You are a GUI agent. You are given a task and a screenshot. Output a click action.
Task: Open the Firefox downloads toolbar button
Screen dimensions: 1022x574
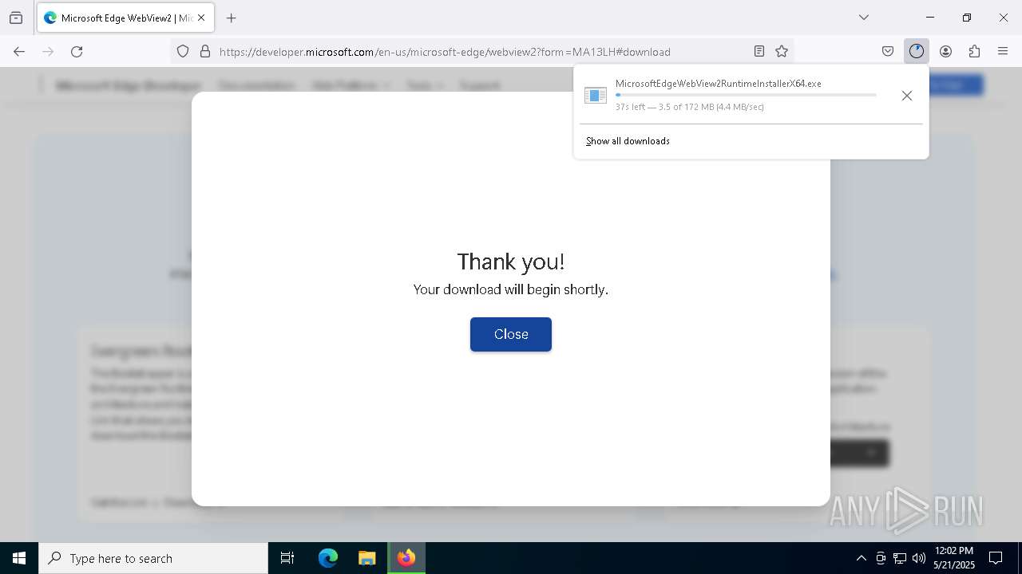click(917, 51)
